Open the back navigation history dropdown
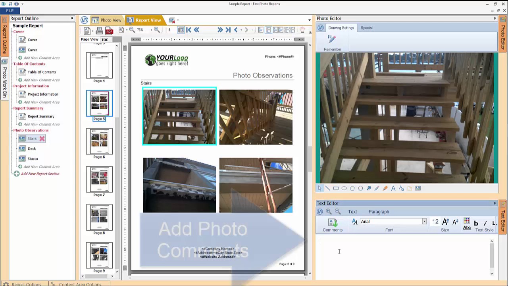Image resolution: width=508 pixels, height=286 pixels. click(241, 30)
